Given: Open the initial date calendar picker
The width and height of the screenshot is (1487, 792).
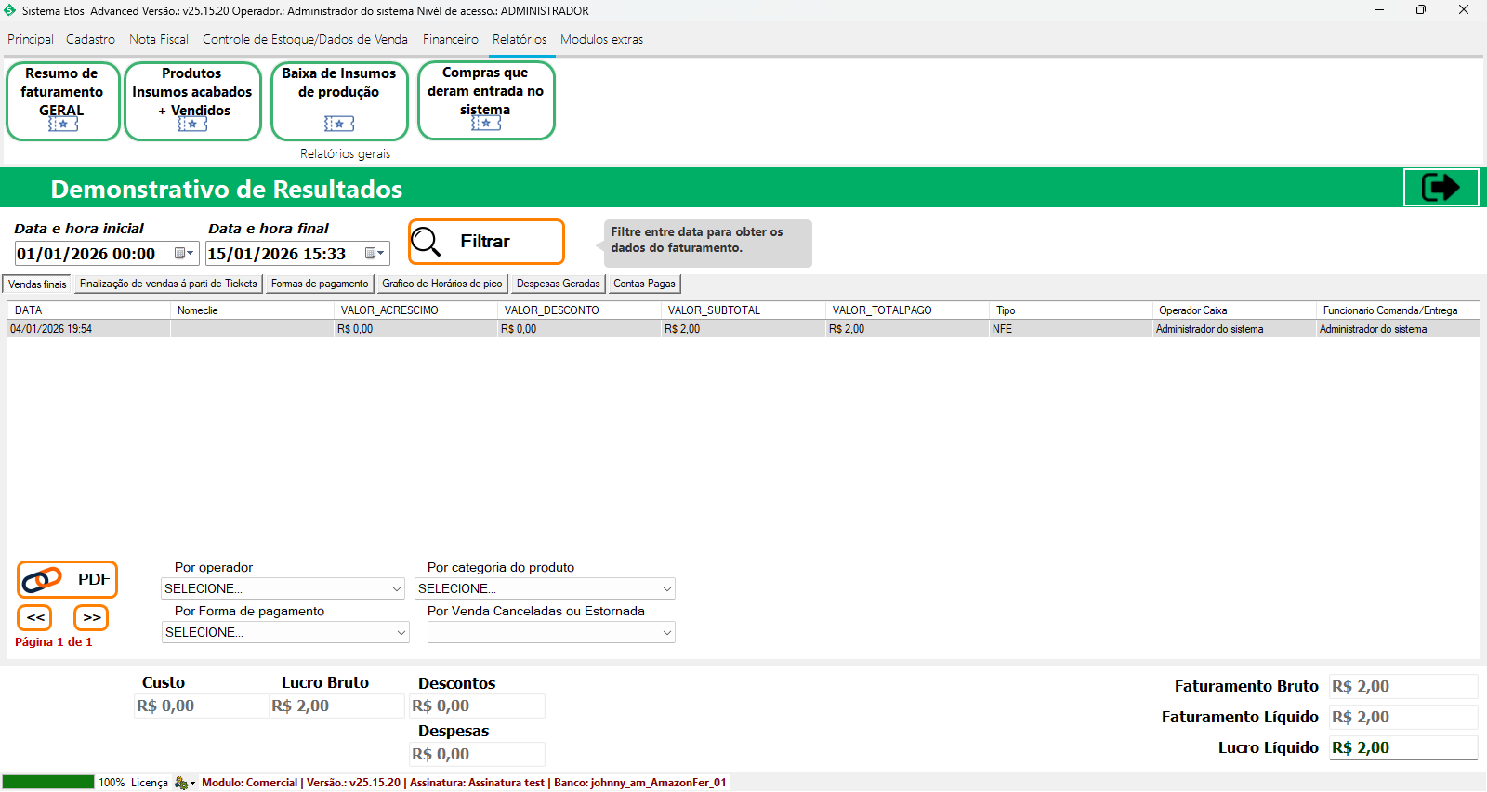Looking at the screenshot, I should pos(185,254).
